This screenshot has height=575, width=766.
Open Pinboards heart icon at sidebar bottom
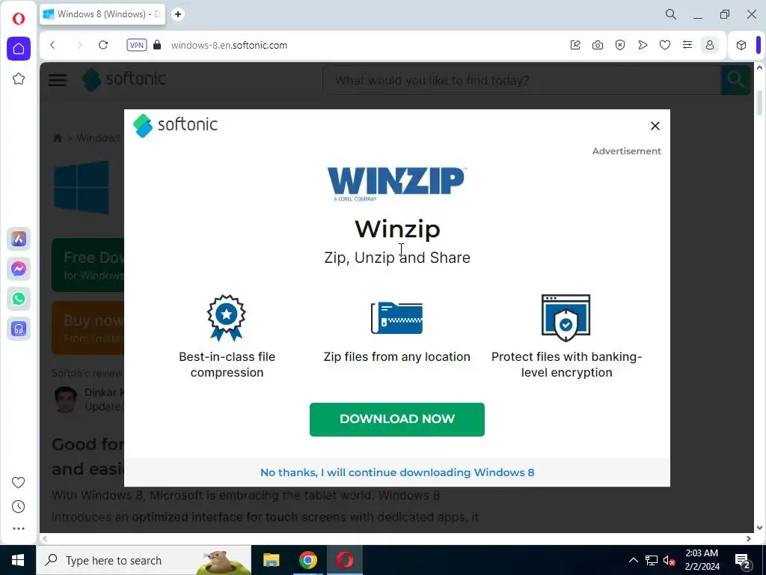[18, 483]
